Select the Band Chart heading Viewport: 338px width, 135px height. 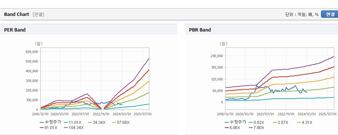click(16, 14)
